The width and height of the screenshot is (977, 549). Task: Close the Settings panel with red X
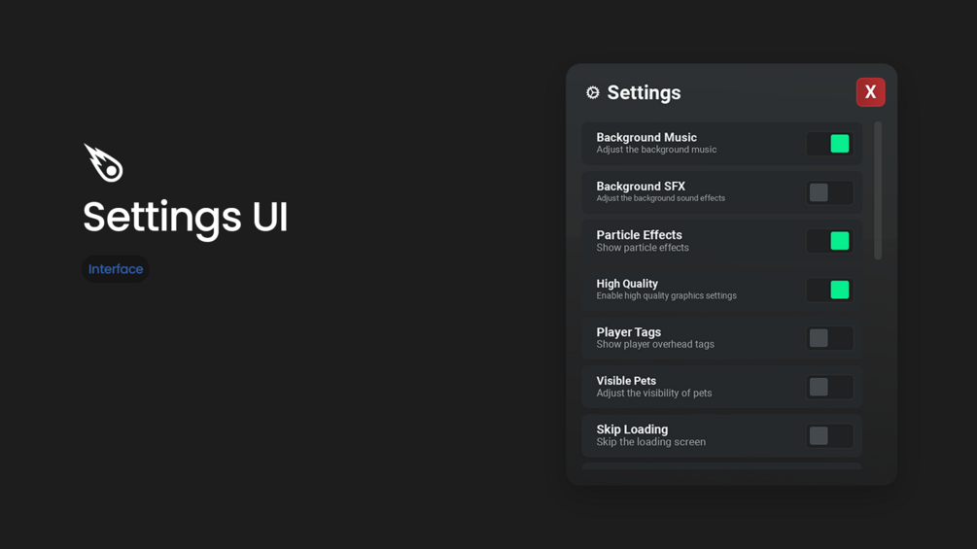[x=870, y=92]
